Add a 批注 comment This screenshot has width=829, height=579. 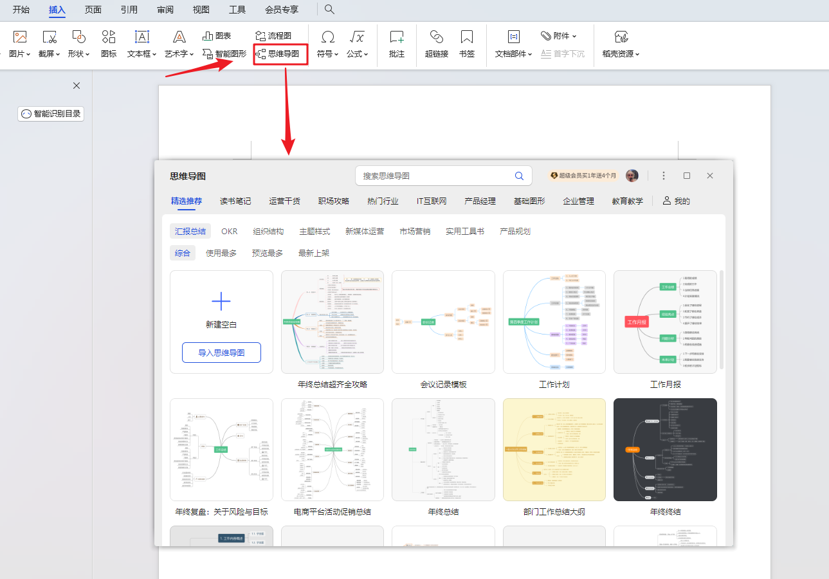397,44
